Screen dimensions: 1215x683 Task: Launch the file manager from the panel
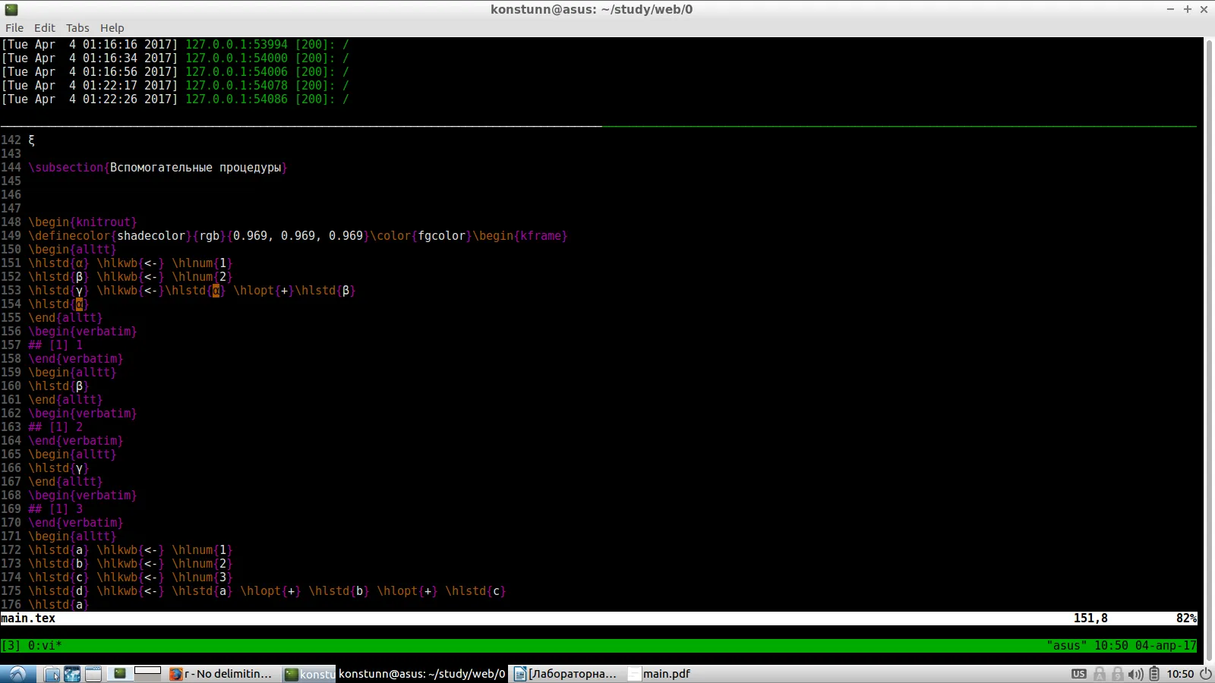[52, 674]
